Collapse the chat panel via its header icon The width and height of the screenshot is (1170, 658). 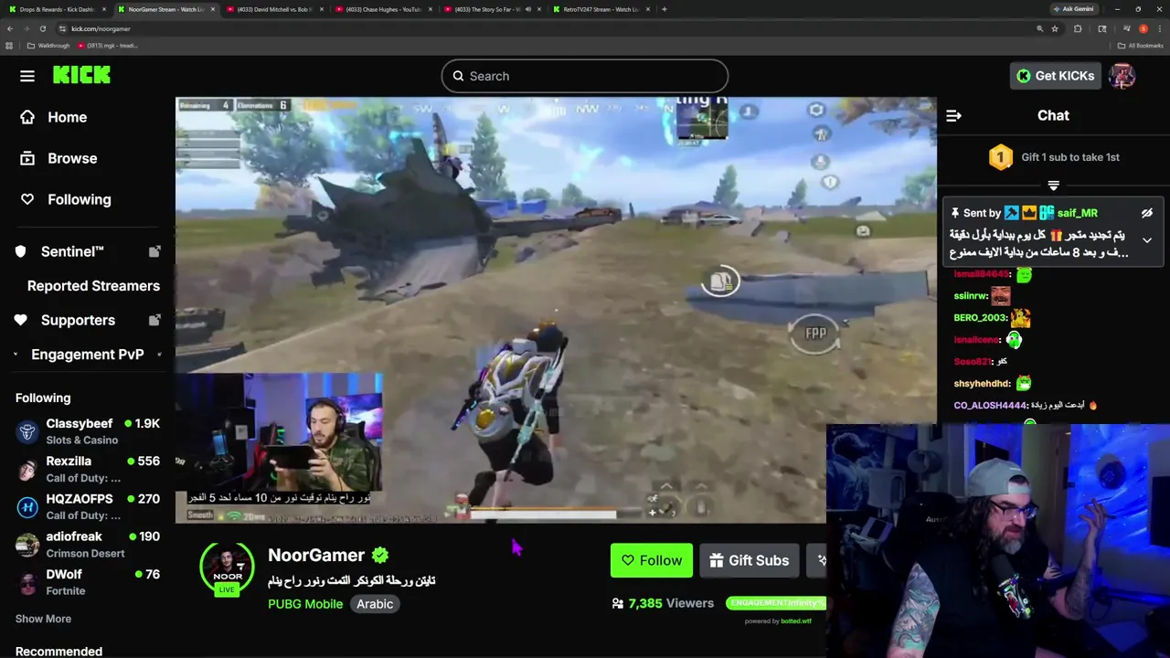(953, 115)
